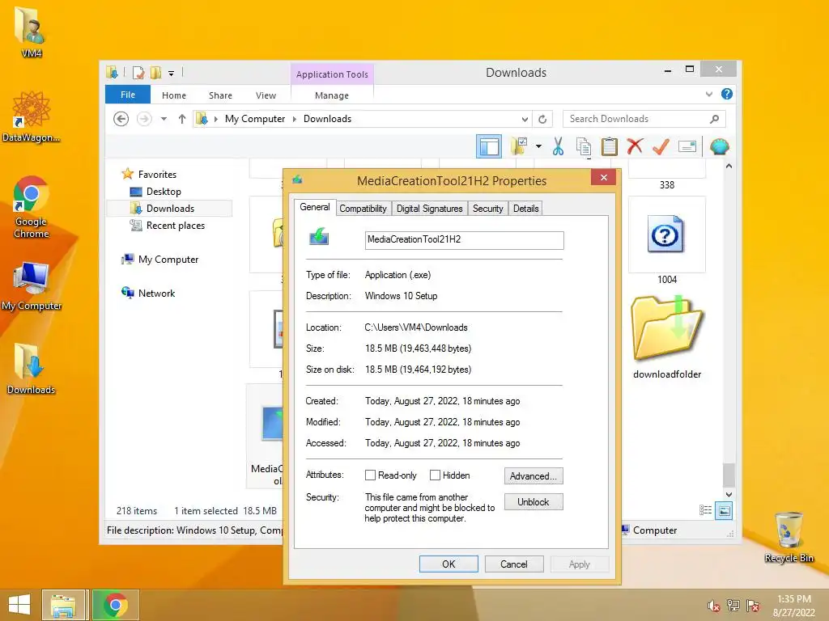Expand the My Computer breadcrumb arrow
The width and height of the screenshot is (829, 621).
click(x=295, y=119)
